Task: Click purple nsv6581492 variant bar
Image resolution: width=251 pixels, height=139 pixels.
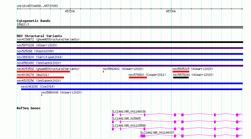Action: click(130, 66)
